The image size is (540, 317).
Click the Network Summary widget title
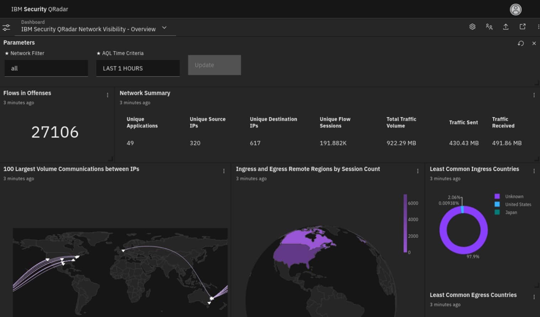click(x=145, y=93)
